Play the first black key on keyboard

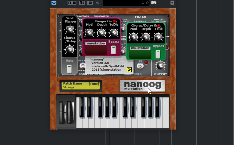81,107
